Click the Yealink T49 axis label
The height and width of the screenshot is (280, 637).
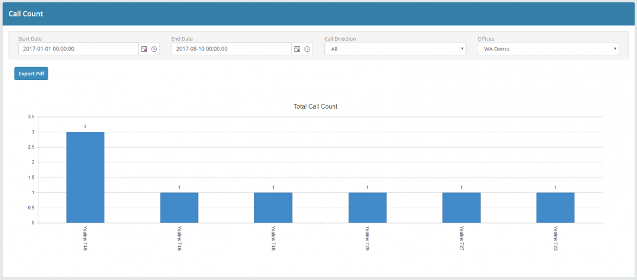pos(86,238)
